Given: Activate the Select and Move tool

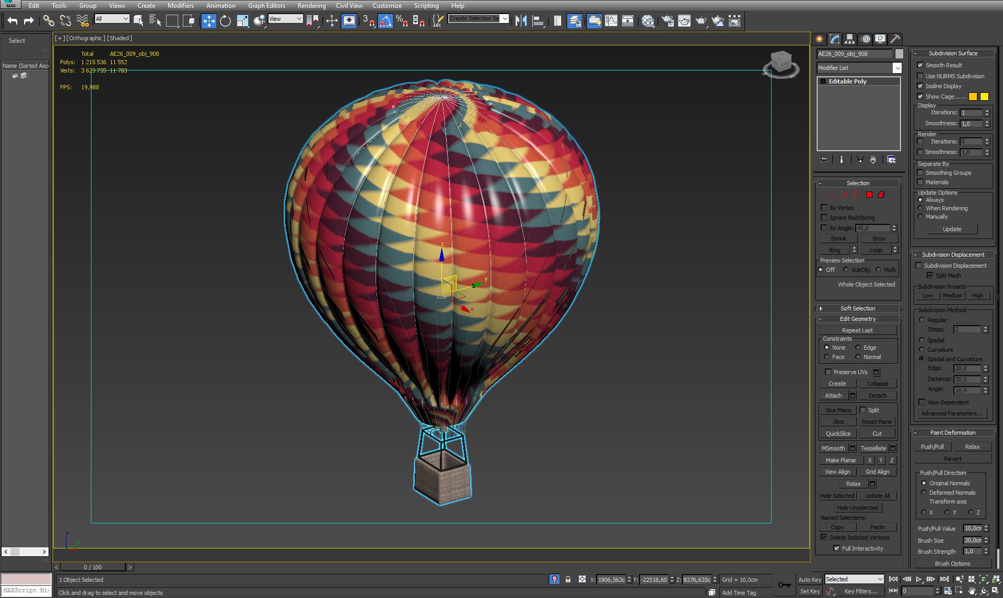Looking at the screenshot, I should (x=208, y=21).
